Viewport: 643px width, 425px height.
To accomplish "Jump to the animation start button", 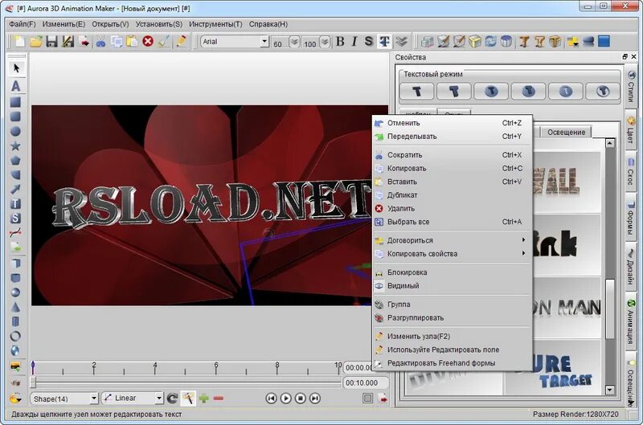I will tap(271, 398).
